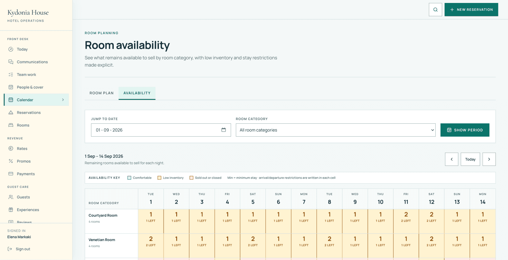This screenshot has width=508, height=260.
Task: Click the Rates euro icon
Action: pyautogui.click(x=11, y=149)
